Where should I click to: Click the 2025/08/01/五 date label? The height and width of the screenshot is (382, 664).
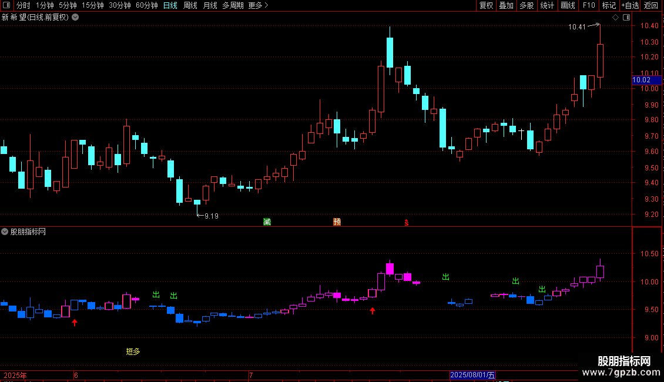coord(472,375)
